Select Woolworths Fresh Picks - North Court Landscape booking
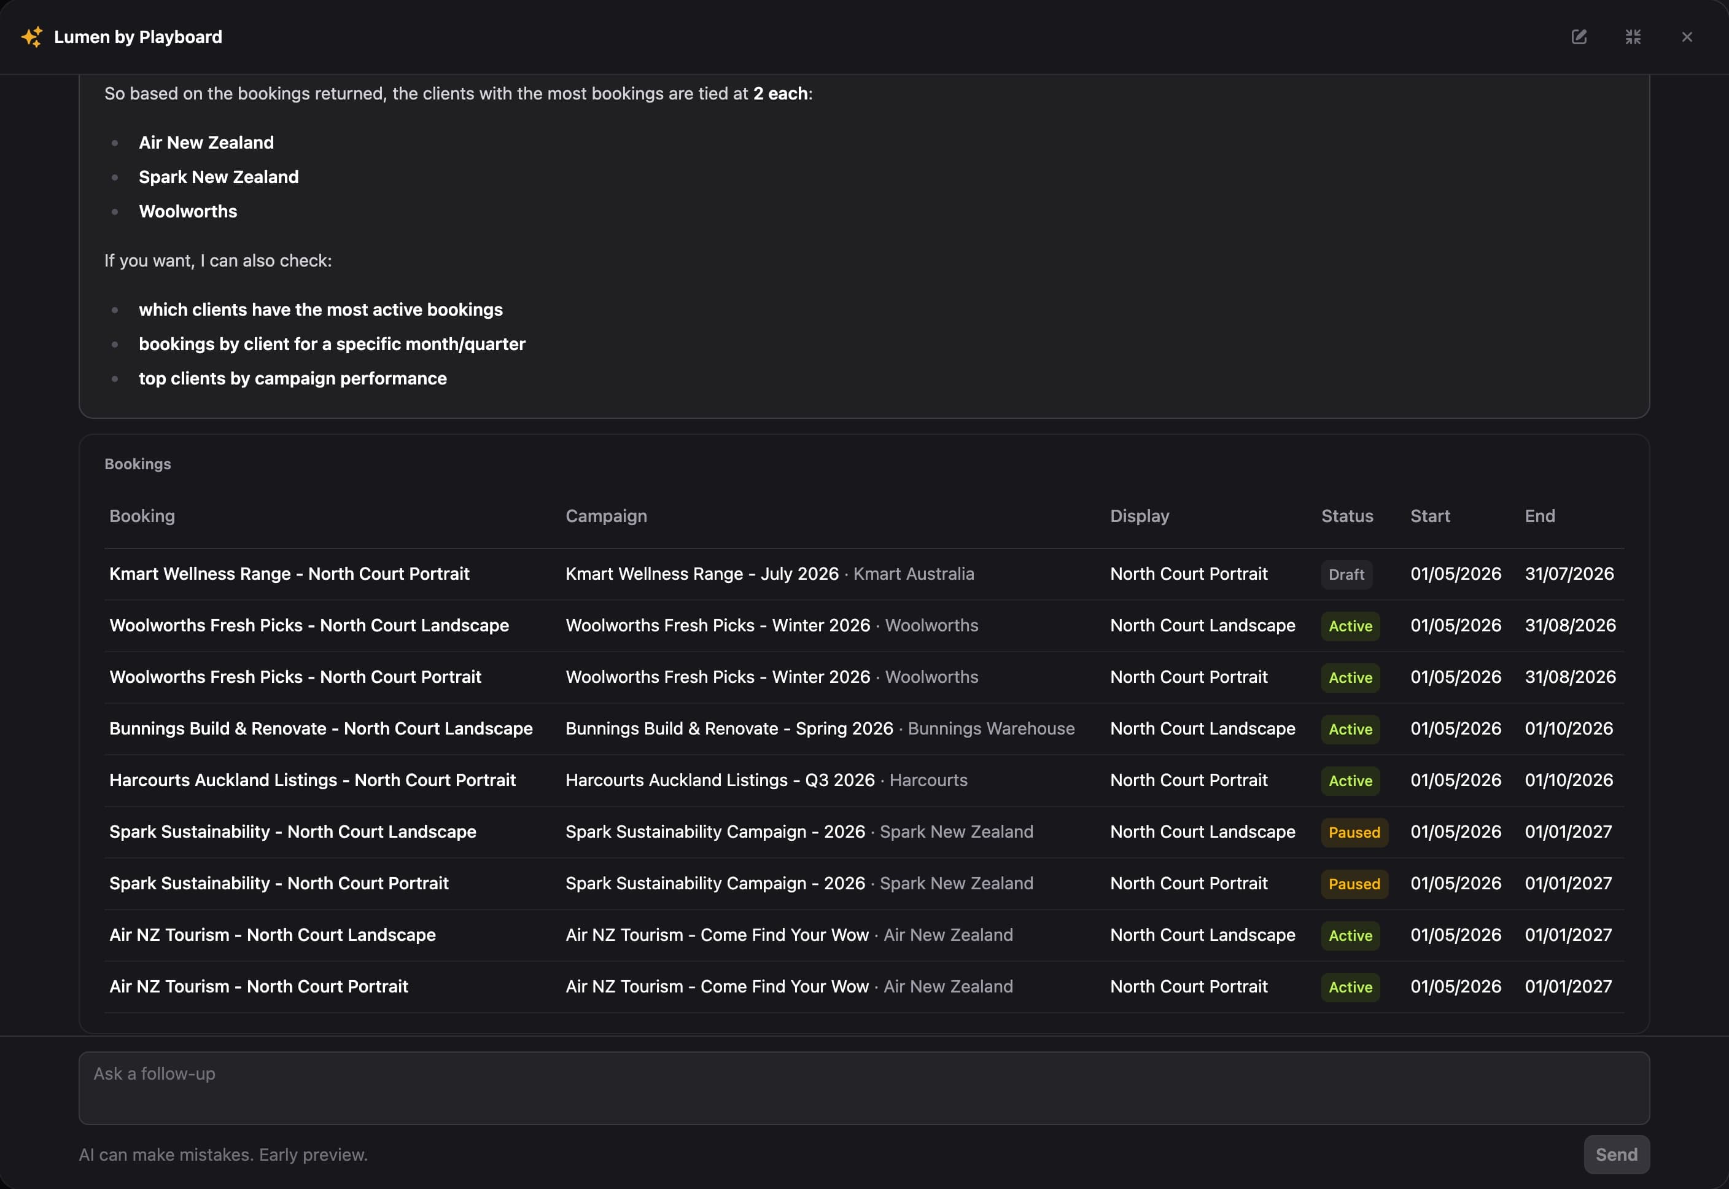This screenshot has height=1189, width=1729. point(309,625)
